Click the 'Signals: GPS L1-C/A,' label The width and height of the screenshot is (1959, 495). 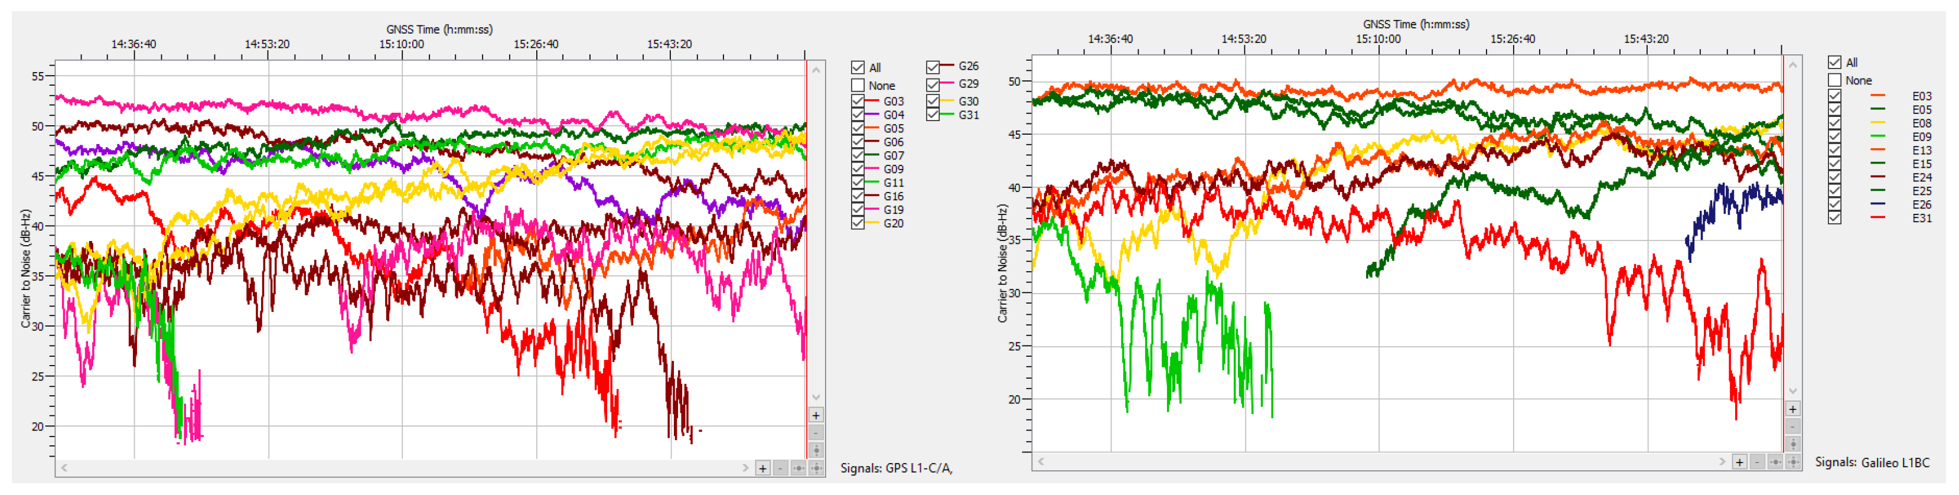[896, 468]
